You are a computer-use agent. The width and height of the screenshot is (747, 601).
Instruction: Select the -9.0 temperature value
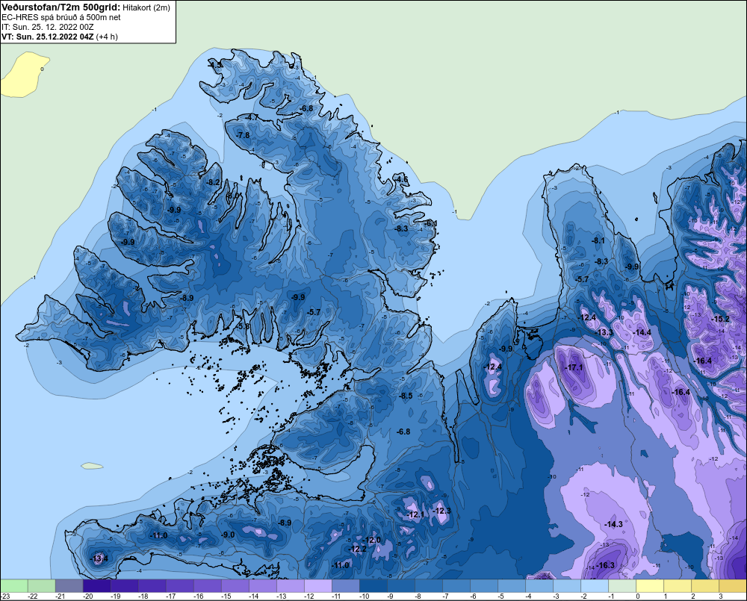pos(228,535)
